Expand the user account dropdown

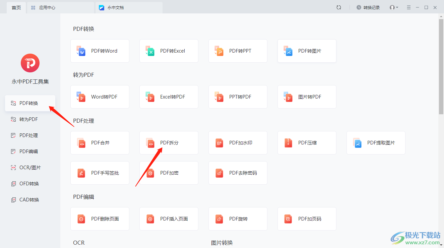click(394, 7)
